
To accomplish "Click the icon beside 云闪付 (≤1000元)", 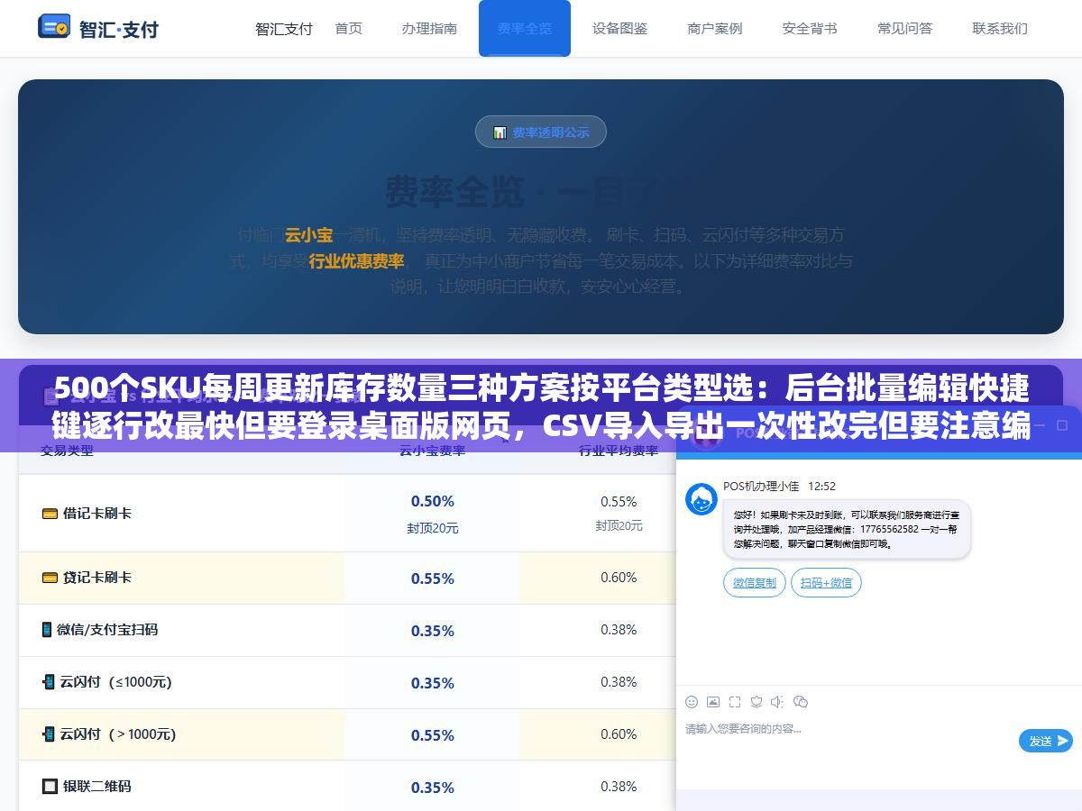I will coord(49,682).
